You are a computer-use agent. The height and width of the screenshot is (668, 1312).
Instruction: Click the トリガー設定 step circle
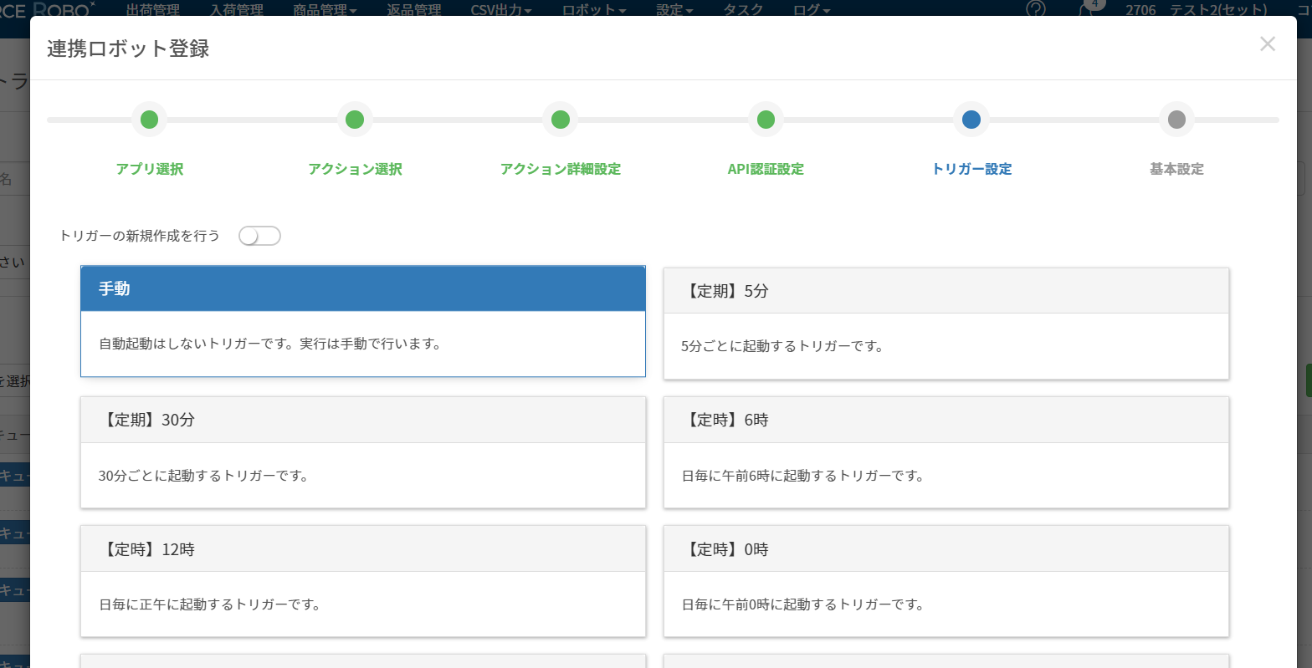pyautogui.click(x=971, y=120)
